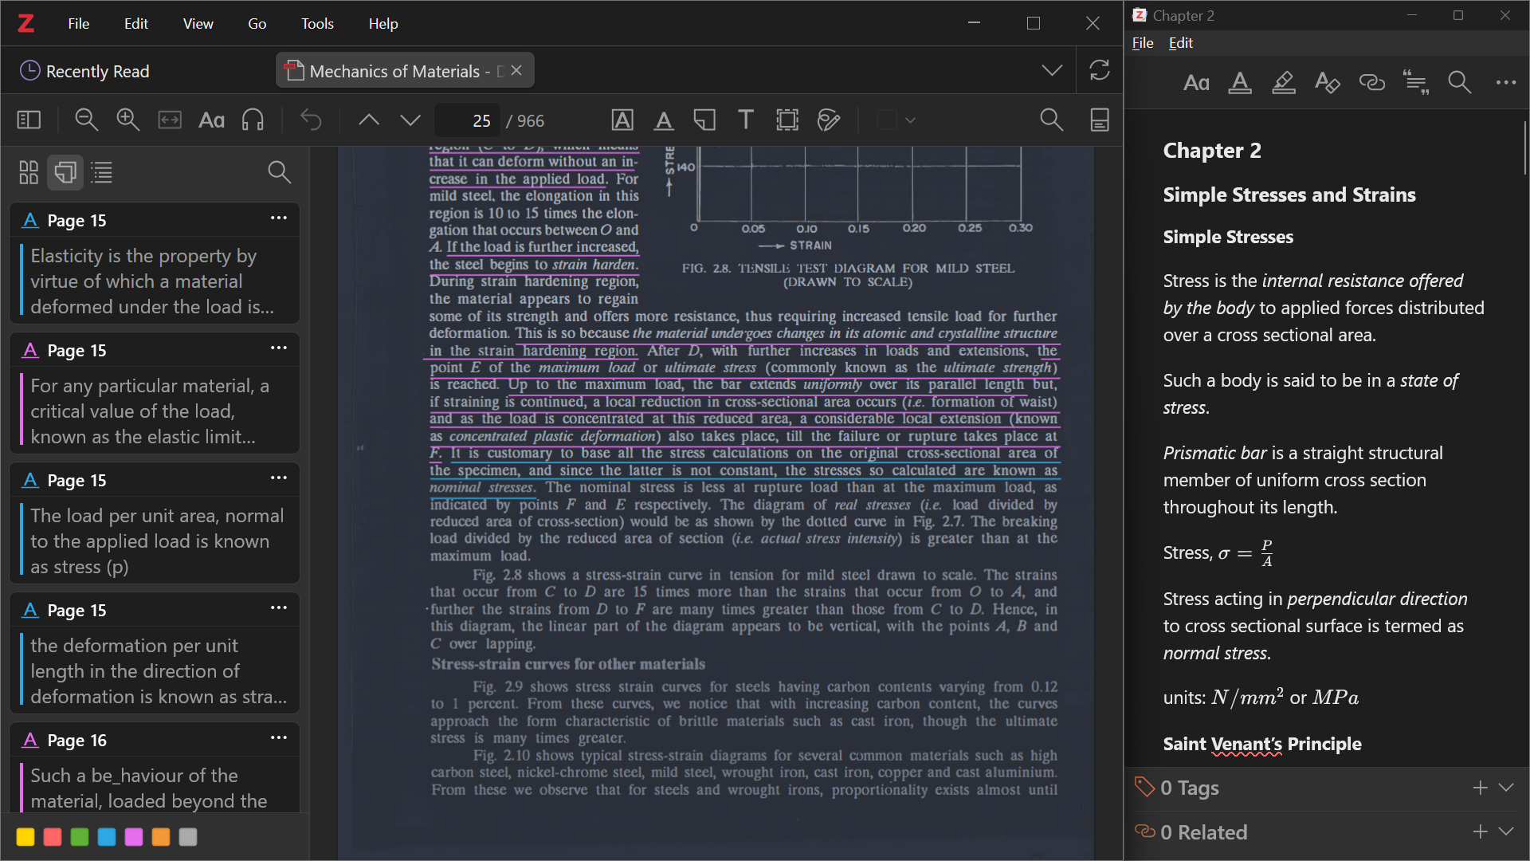
Task: Open the tabs list dropdown chevron
Action: point(1052,70)
